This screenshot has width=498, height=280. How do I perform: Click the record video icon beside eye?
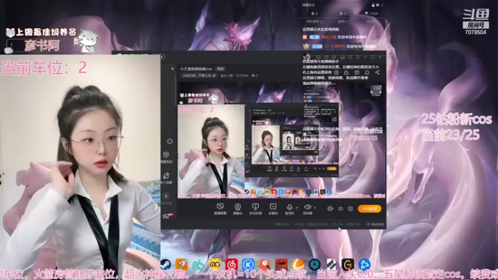[331, 208]
